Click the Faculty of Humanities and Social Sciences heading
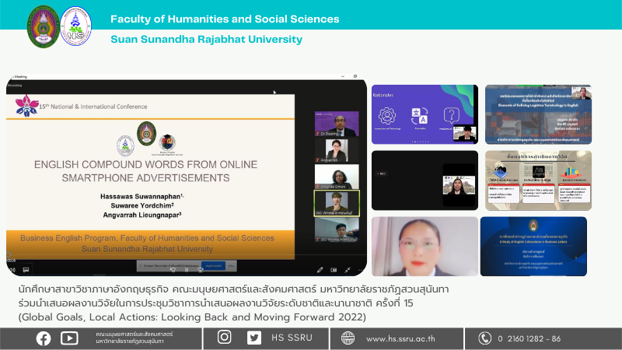The height and width of the screenshot is (350, 622). coord(225,19)
